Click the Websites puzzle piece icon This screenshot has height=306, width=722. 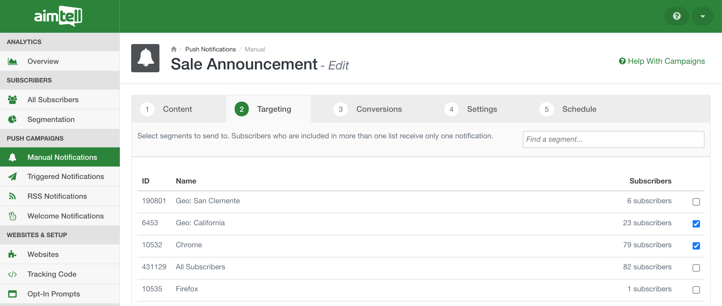(12, 254)
